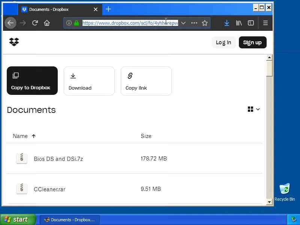Select the 178.72 MB size cell

click(154, 159)
